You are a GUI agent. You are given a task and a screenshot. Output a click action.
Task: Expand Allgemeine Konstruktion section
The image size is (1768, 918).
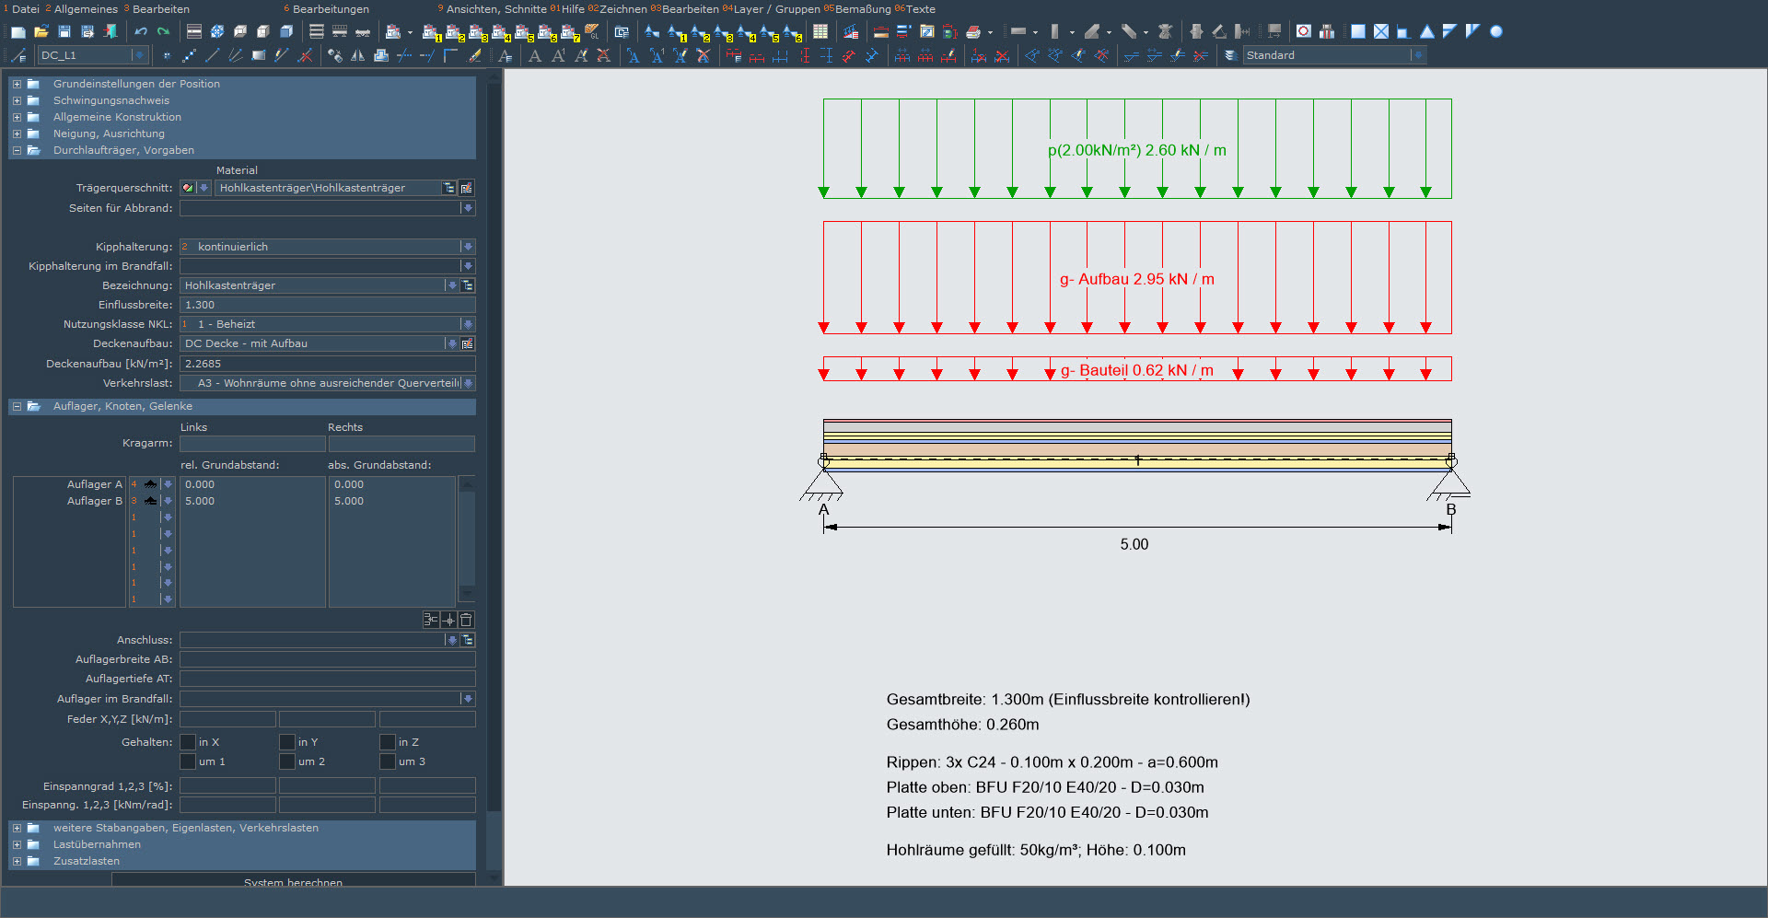pyautogui.click(x=17, y=117)
